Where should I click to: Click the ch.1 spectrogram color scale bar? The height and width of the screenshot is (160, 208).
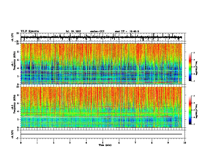point(190,67)
